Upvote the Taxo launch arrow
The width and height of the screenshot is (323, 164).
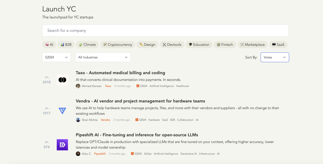[47, 77]
